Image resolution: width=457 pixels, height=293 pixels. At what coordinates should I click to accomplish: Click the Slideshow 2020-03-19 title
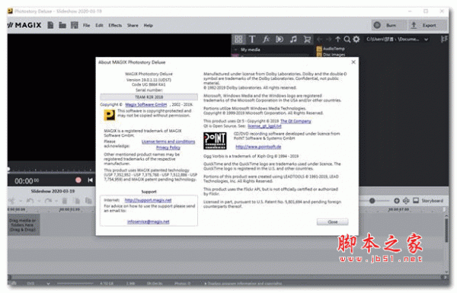53,191
